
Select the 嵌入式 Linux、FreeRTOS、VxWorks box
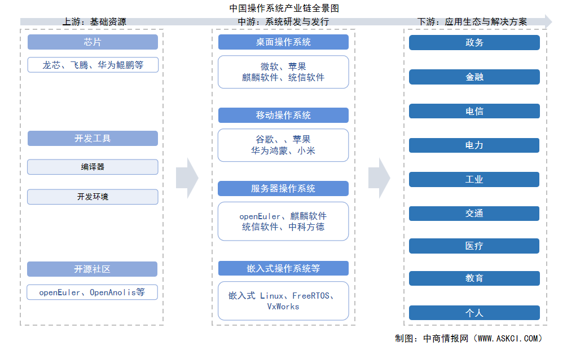click(x=283, y=301)
